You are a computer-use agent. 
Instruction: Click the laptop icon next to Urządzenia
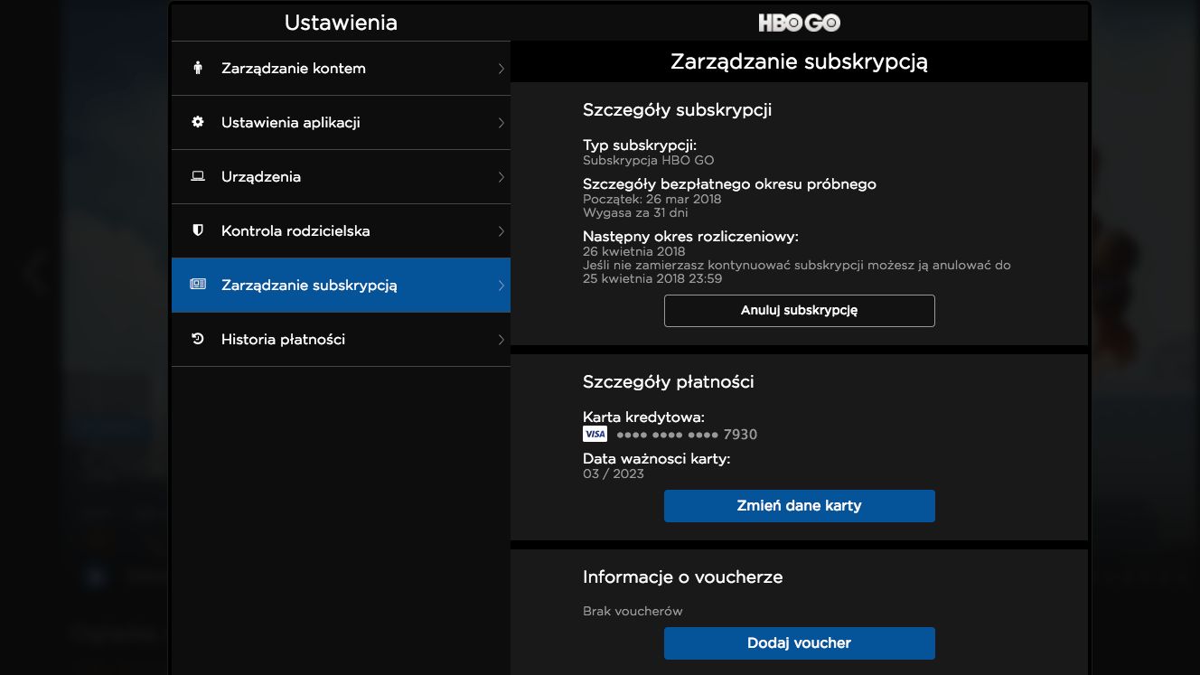coord(198,176)
